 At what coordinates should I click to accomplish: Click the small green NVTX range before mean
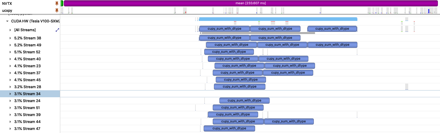[x=62, y=3]
